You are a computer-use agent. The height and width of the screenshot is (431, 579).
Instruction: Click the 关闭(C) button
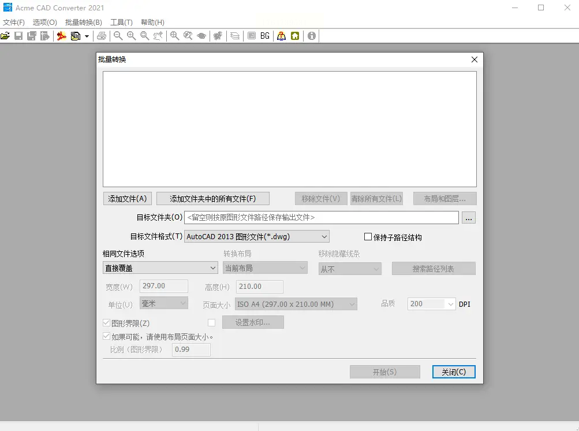(x=454, y=372)
